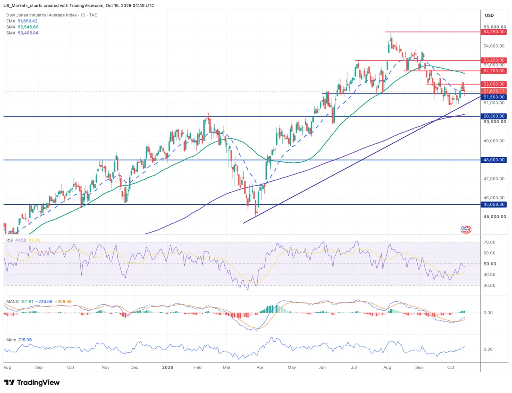Image resolution: width=512 pixels, height=393 pixels.
Task: Click the Jun label on the time axis
Action: click(322, 367)
